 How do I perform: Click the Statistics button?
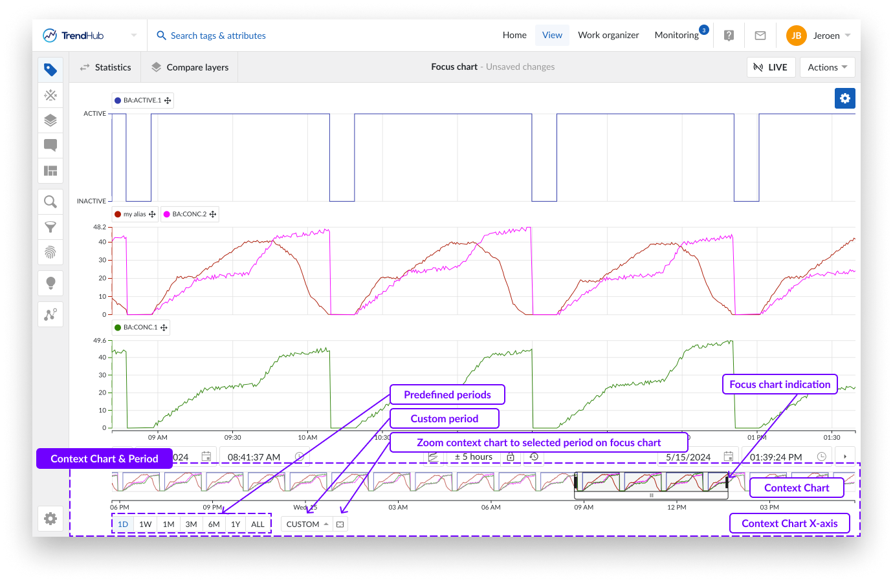(x=105, y=67)
